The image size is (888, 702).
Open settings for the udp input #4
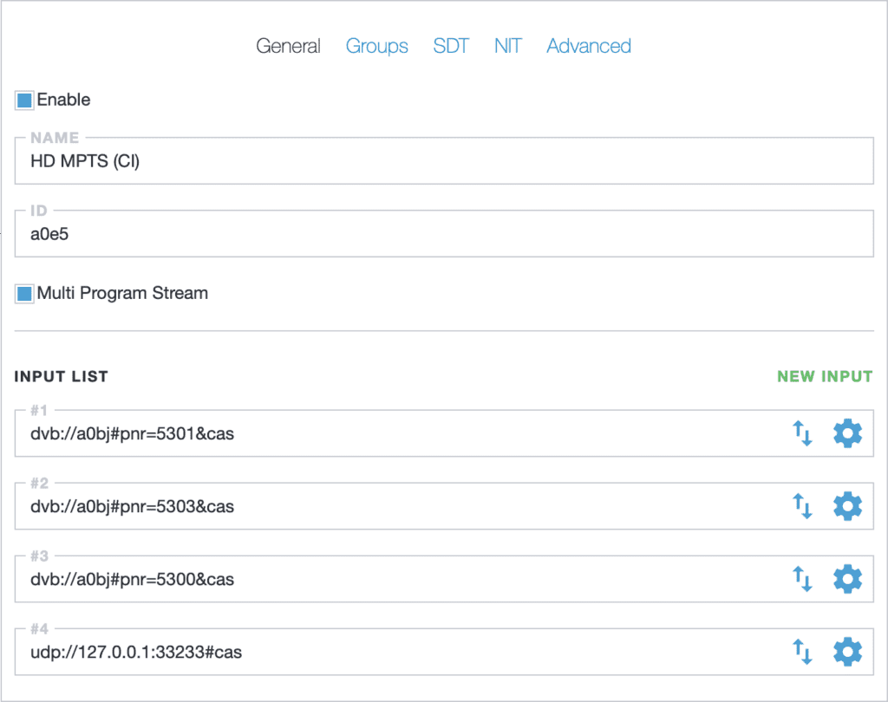847,652
